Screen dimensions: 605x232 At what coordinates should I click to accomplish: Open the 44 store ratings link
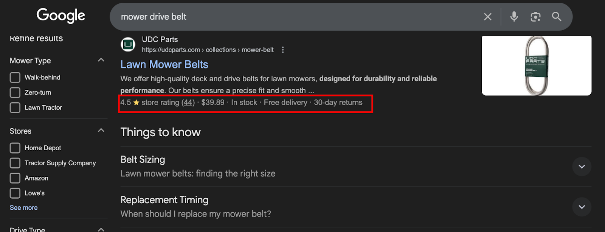pyautogui.click(x=188, y=103)
